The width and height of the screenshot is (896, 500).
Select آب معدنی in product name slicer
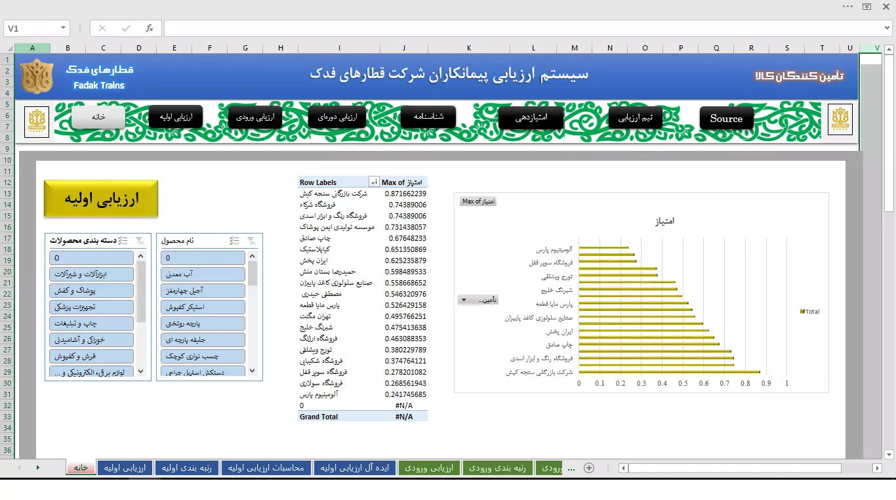203,274
